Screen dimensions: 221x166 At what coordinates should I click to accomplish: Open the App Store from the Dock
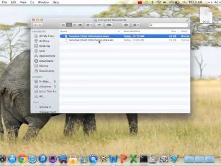coord(12,159)
